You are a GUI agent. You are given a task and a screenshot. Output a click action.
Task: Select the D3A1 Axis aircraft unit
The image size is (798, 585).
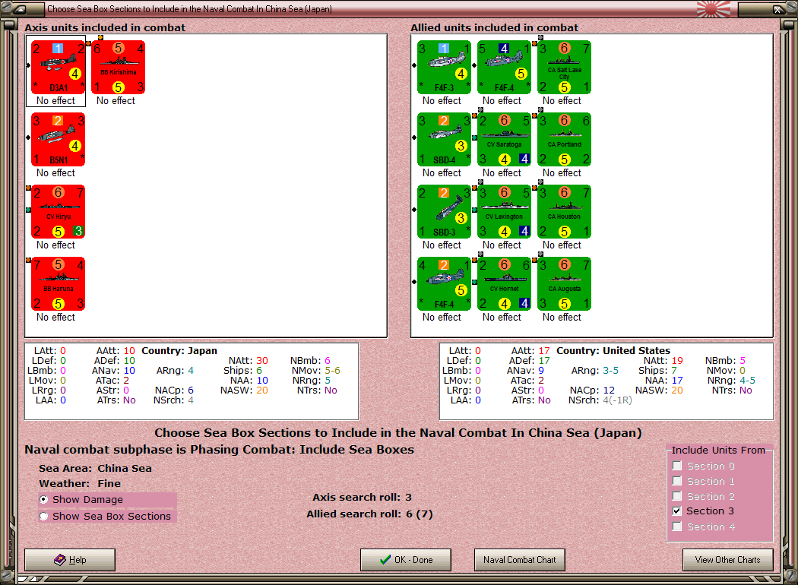pos(58,68)
